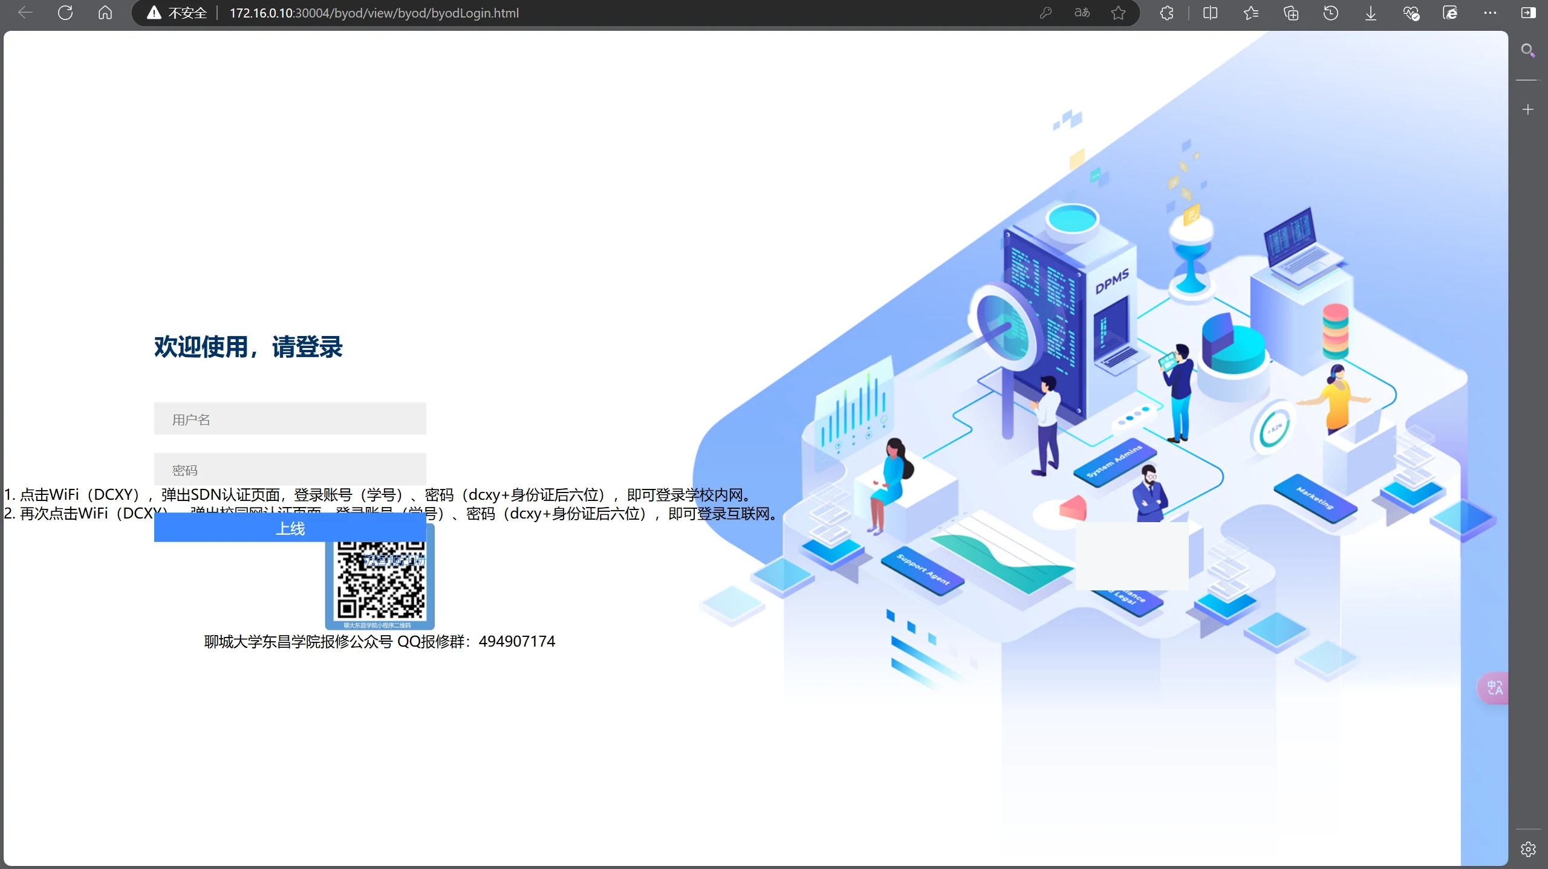Image resolution: width=1548 pixels, height=869 pixels.
Task: Enable split screen view
Action: [x=1210, y=13]
